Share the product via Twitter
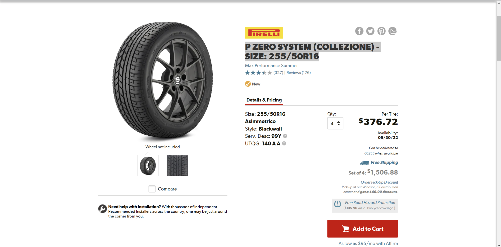Image resolution: width=501 pixels, height=247 pixels. (370, 31)
